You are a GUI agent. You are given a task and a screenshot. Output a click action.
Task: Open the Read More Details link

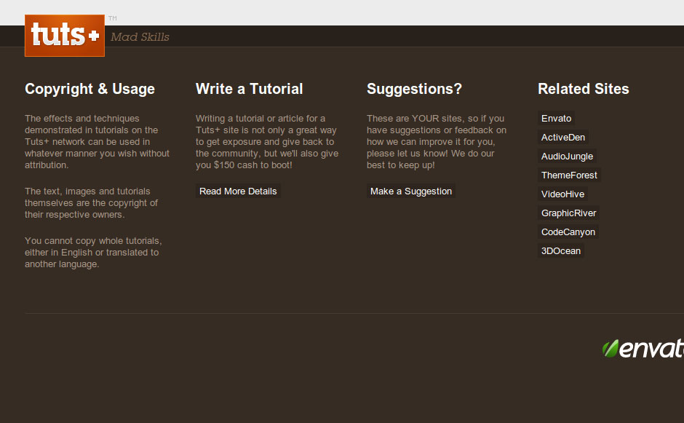[x=238, y=191]
